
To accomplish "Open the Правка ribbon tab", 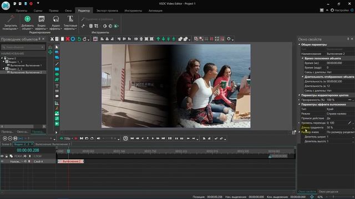I will (53, 11).
